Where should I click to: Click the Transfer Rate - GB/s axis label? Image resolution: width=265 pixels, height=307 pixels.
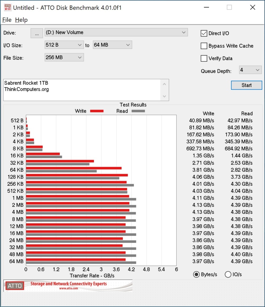(92, 276)
